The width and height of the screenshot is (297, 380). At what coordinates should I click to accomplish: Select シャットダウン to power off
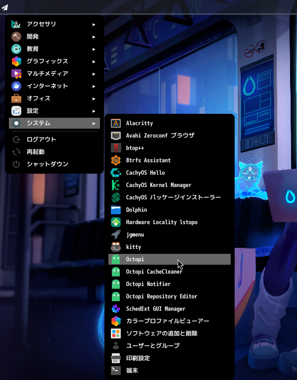pyautogui.click(x=54, y=164)
